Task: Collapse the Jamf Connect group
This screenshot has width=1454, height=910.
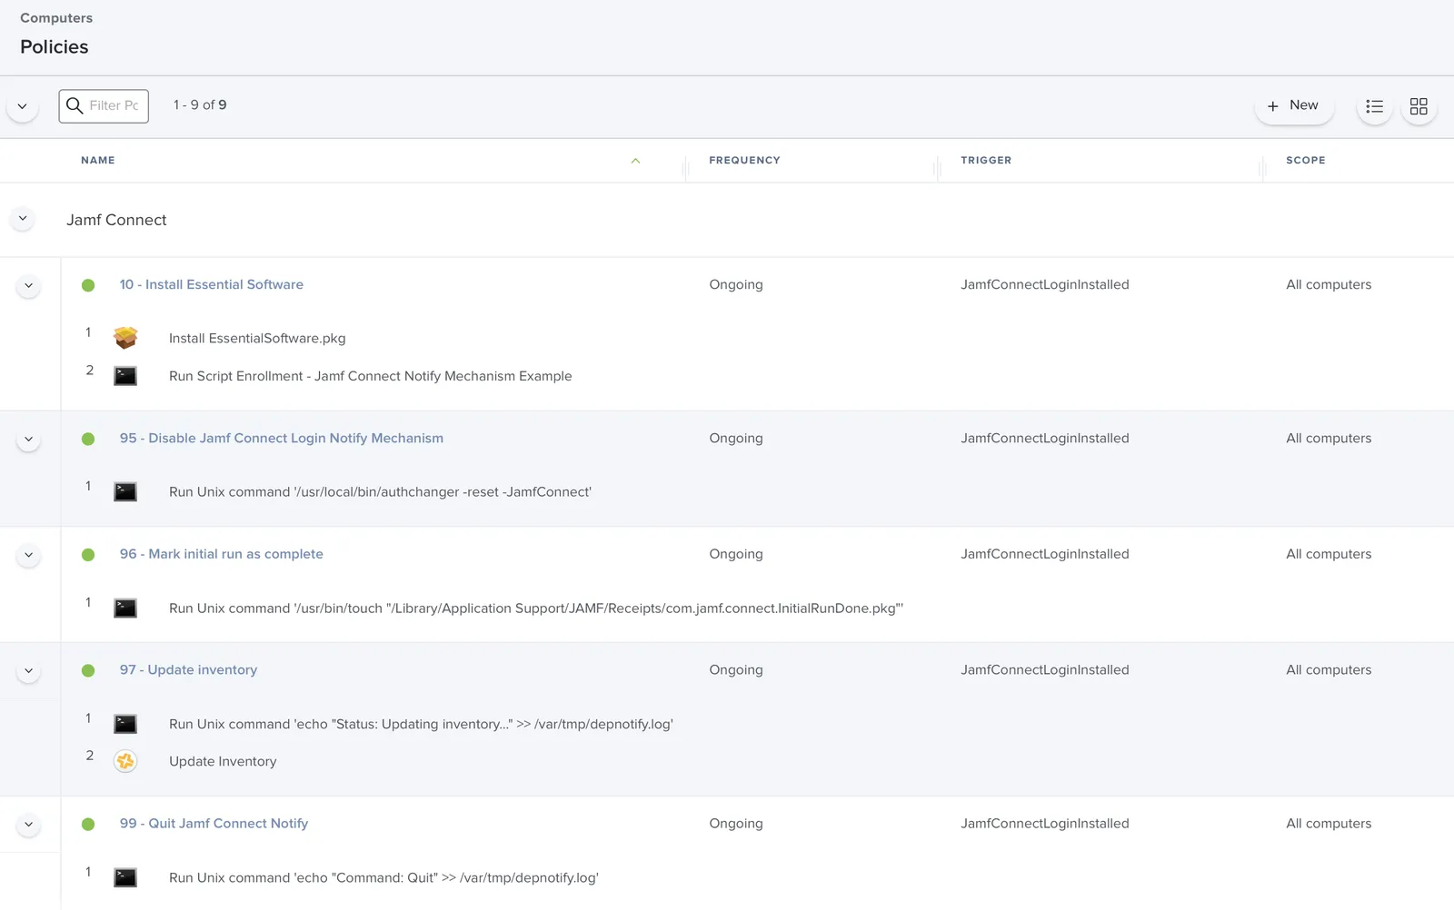Action: click(22, 219)
